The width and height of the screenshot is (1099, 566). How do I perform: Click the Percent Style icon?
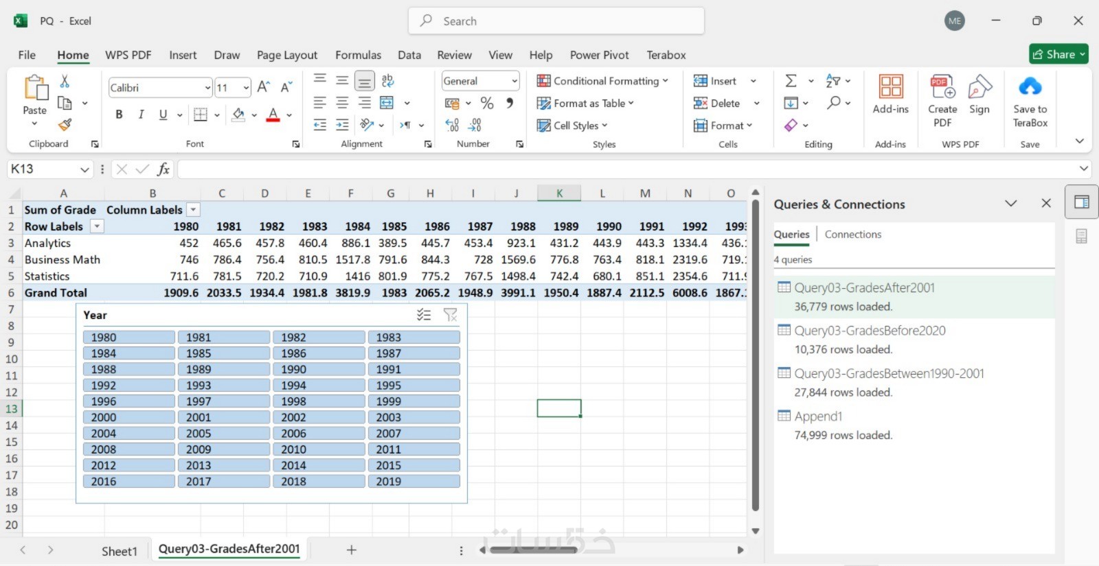click(487, 103)
